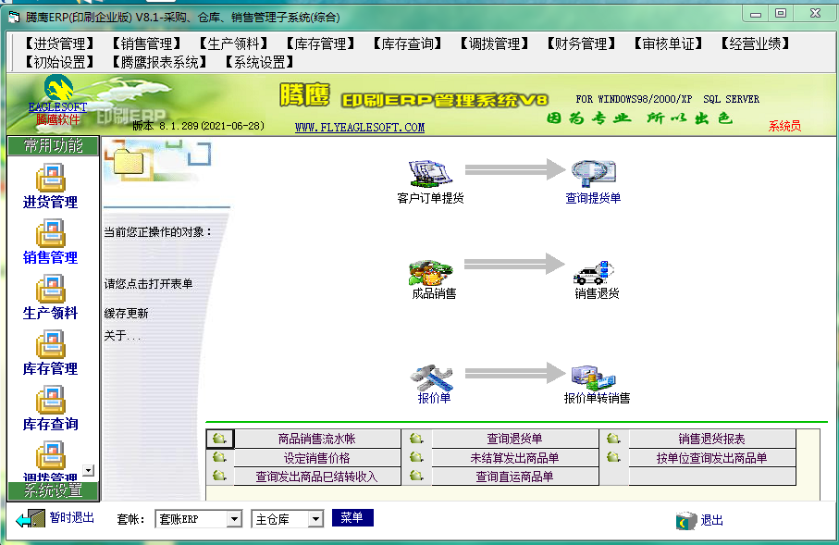Select 生产领料 icon in sidebar
Screen dimensions: 839x545
click(51, 289)
